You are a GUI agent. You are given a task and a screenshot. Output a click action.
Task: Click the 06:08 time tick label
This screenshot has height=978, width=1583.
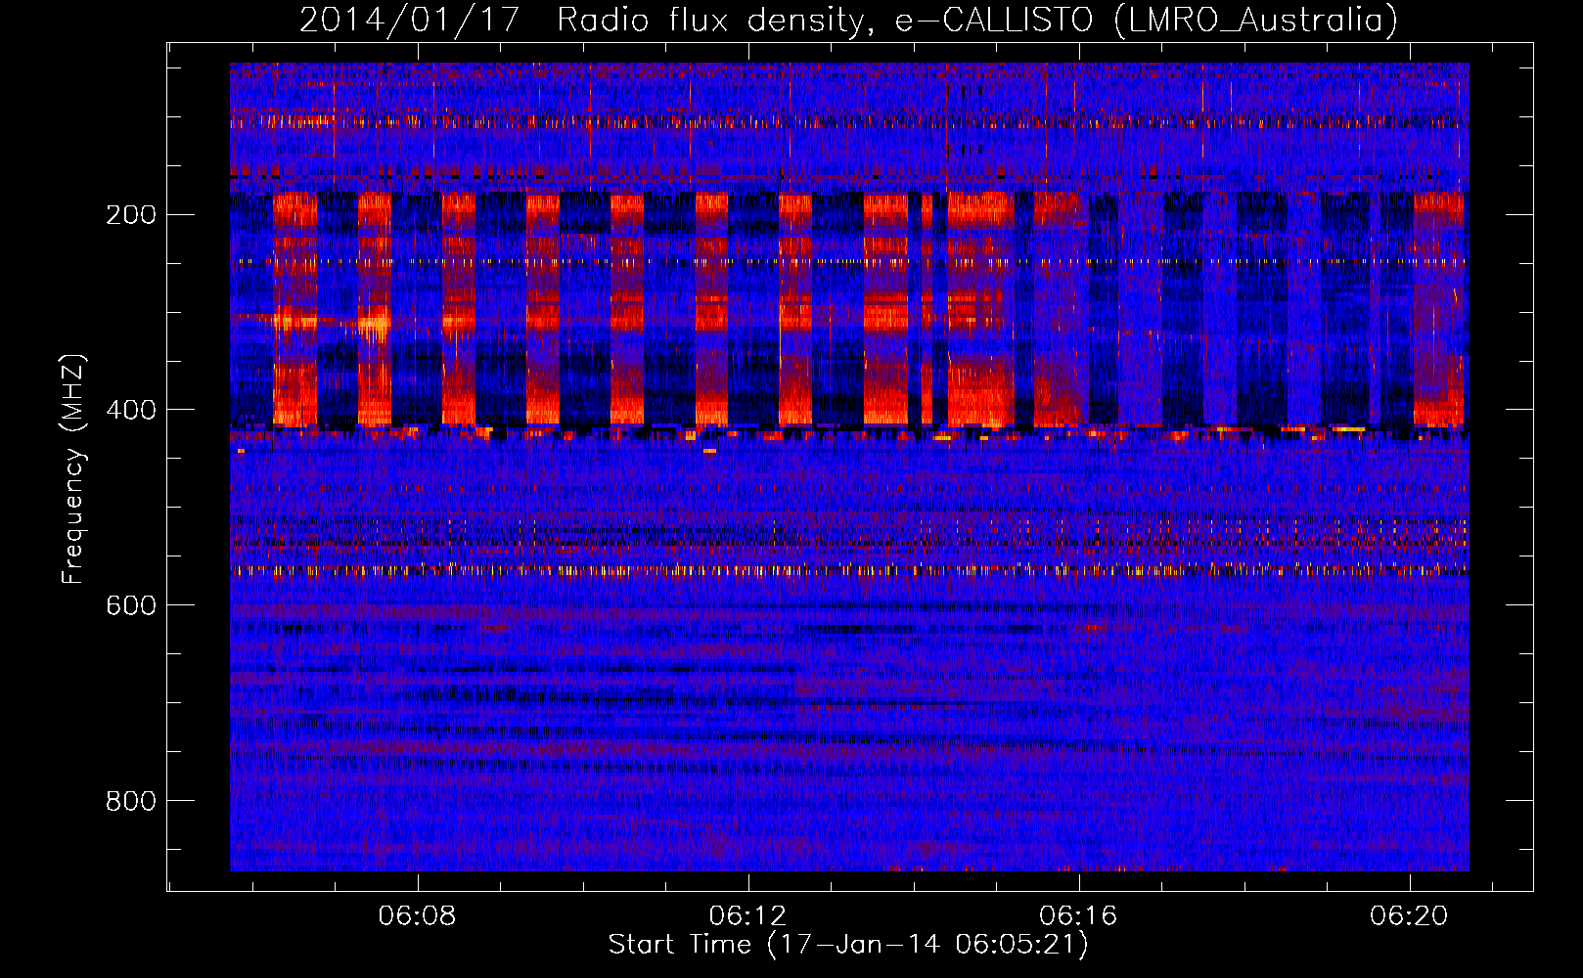click(418, 916)
